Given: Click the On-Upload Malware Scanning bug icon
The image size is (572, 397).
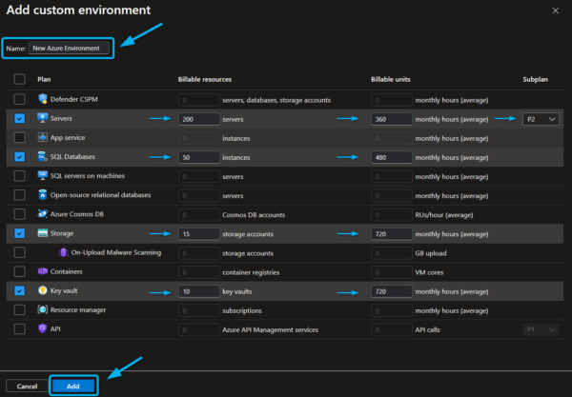Looking at the screenshot, I should [x=64, y=252].
